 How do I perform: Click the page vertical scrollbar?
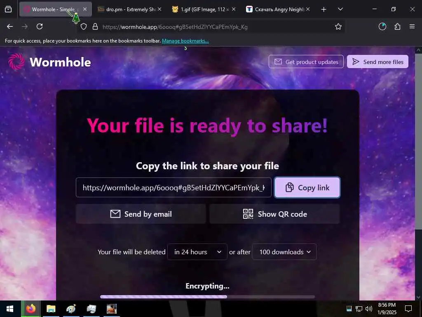[418, 142]
